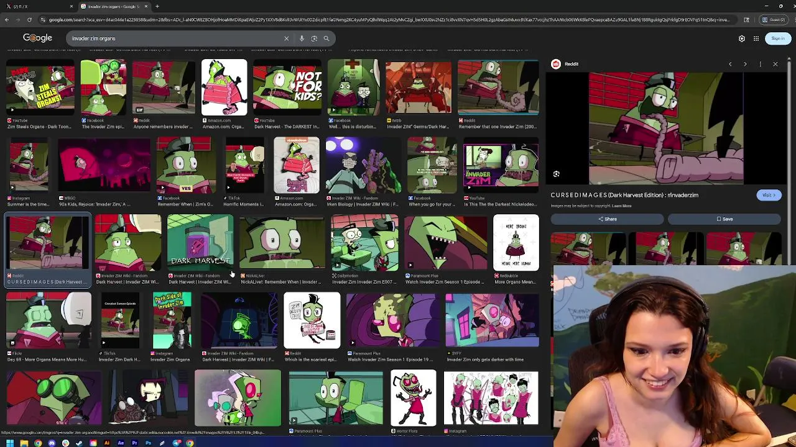Start voice search with the microphone icon
The image size is (796, 447).
tap(302, 38)
